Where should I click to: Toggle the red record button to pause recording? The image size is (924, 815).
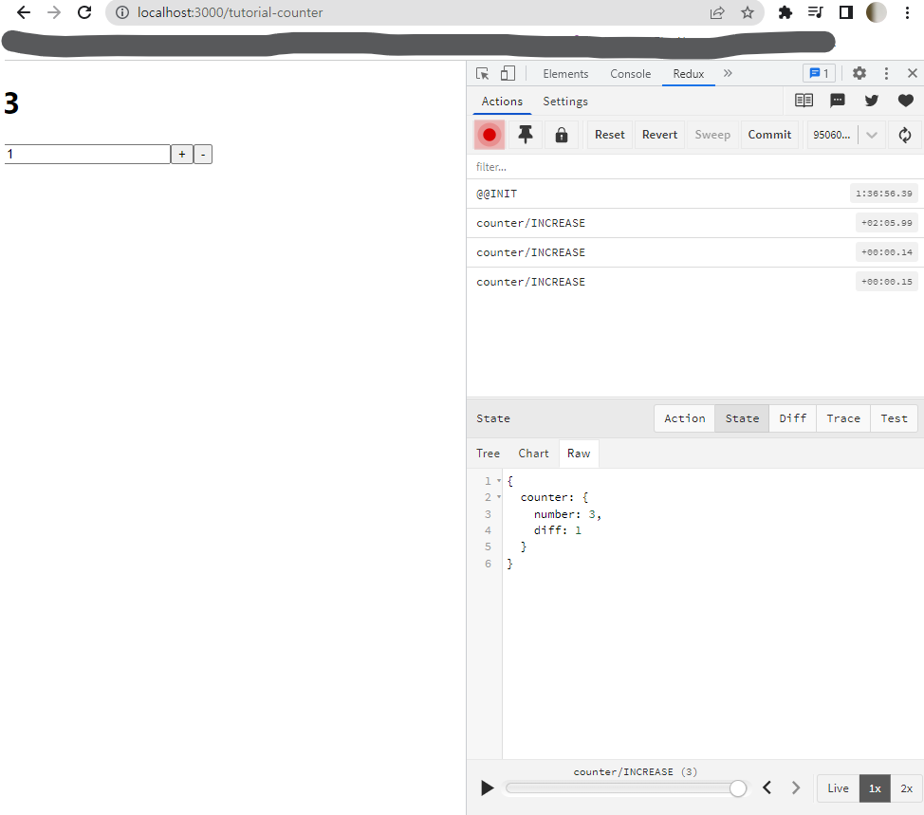pos(490,135)
